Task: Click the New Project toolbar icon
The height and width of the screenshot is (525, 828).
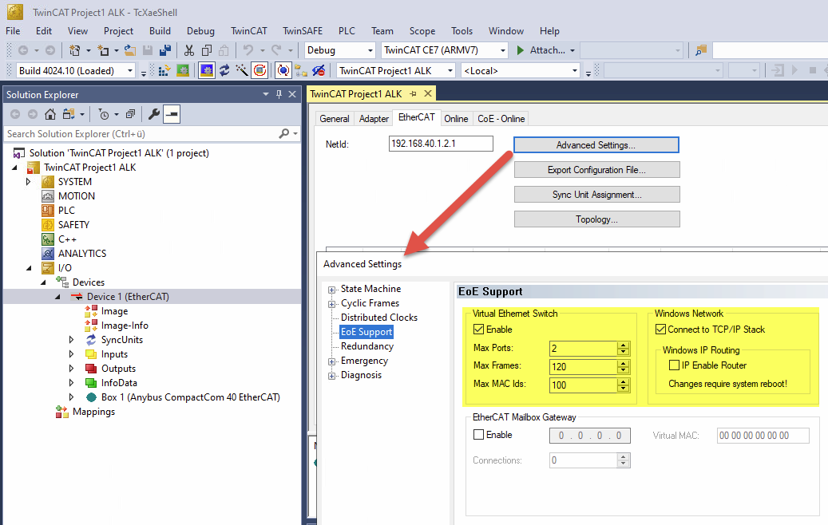Action: click(x=75, y=50)
